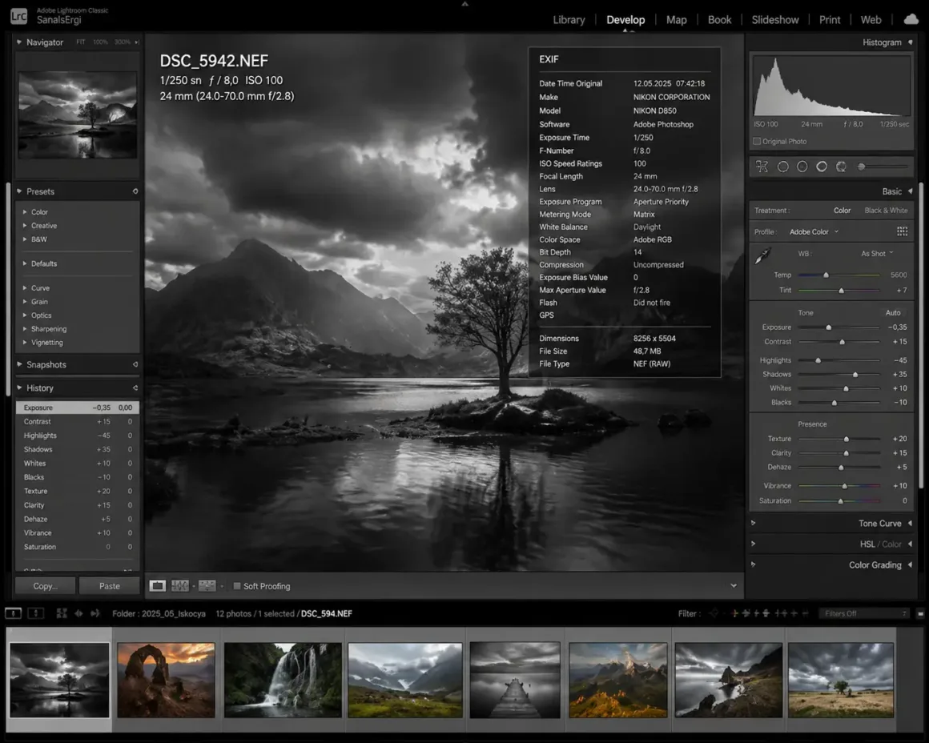Click the White Balance eyedropper tool
The image size is (929, 743).
[x=762, y=256]
